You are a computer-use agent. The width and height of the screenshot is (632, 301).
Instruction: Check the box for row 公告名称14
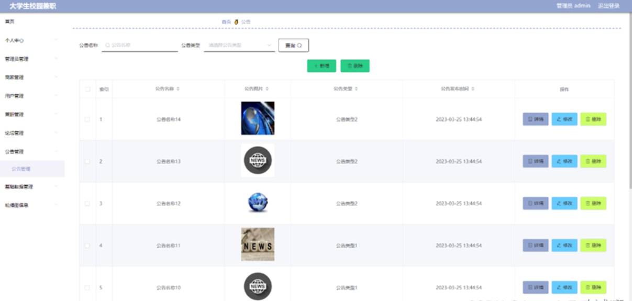click(x=87, y=119)
